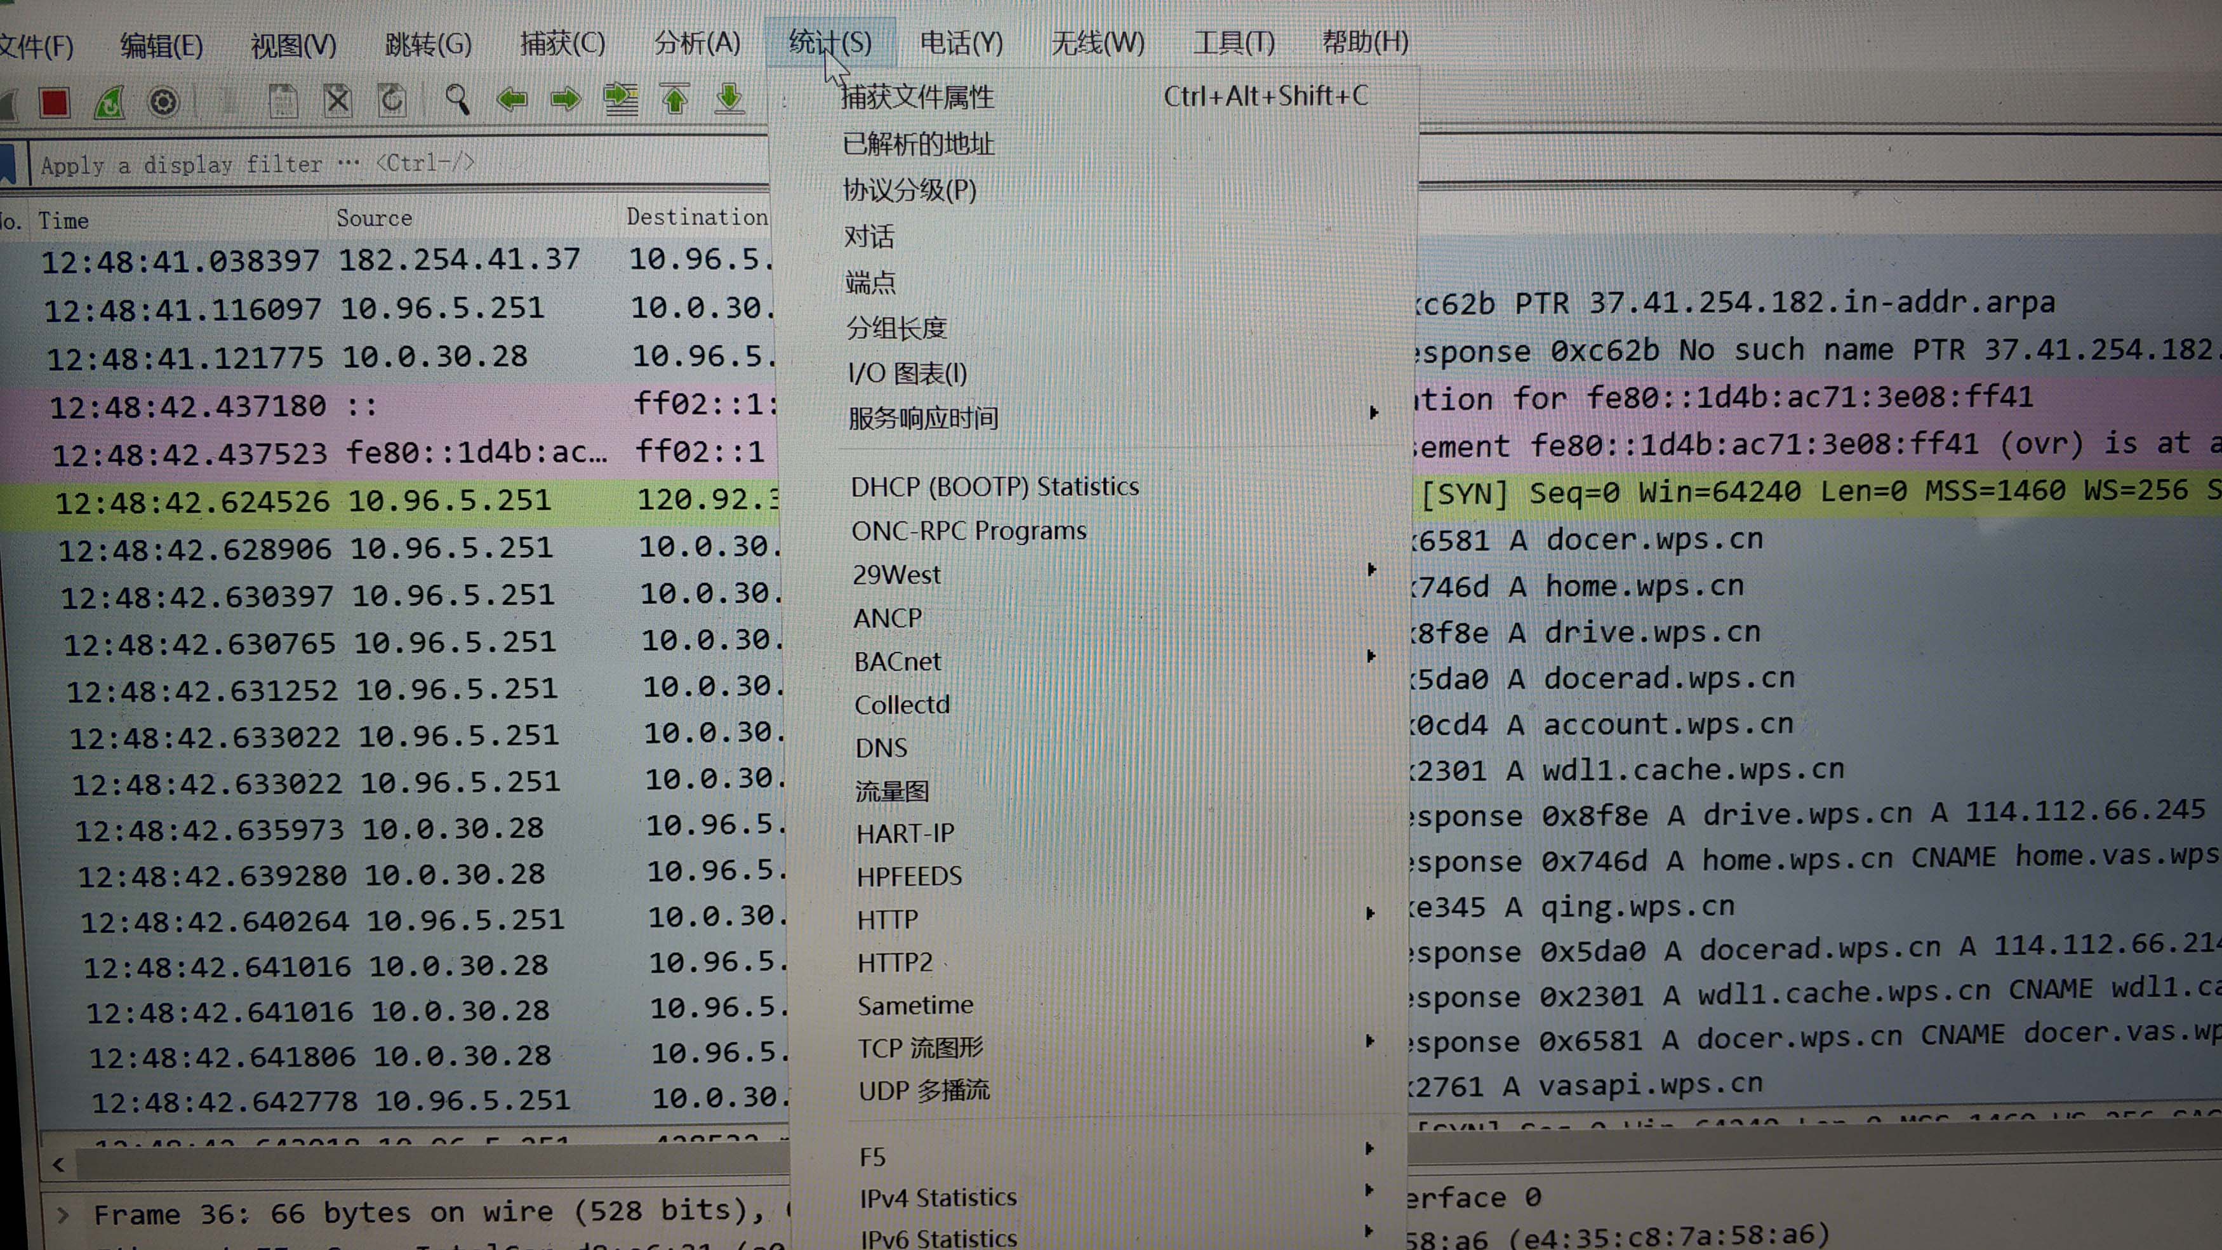Go to specified packet icon
Viewport: 2222px width, 1250px height.
click(620, 100)
